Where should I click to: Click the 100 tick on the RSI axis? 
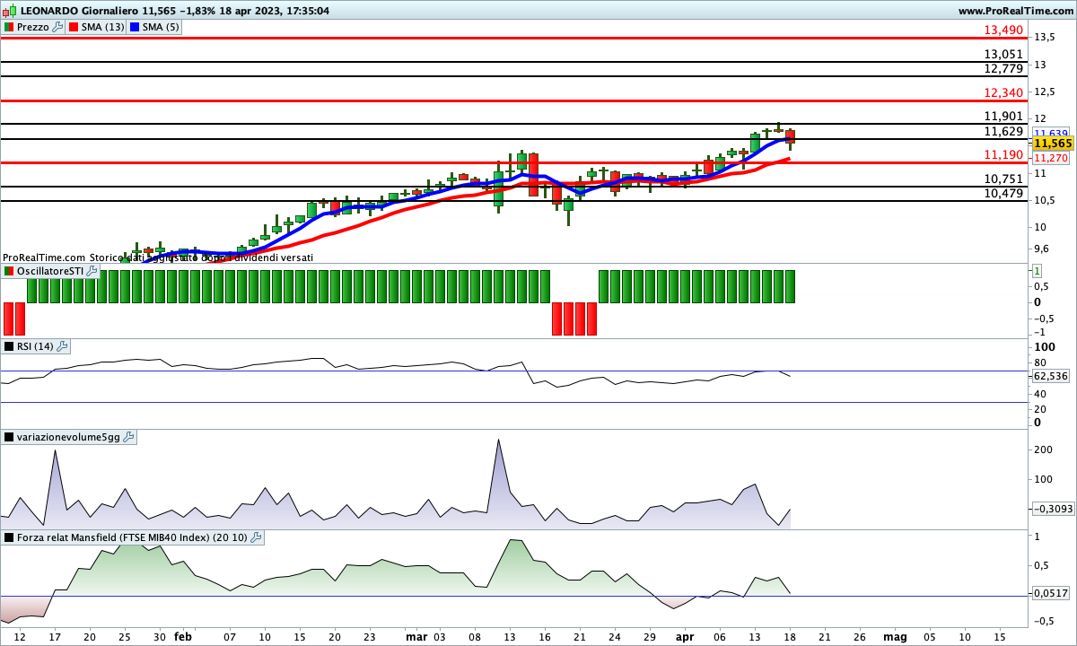pyautogui.click(x=1044, y=347)
